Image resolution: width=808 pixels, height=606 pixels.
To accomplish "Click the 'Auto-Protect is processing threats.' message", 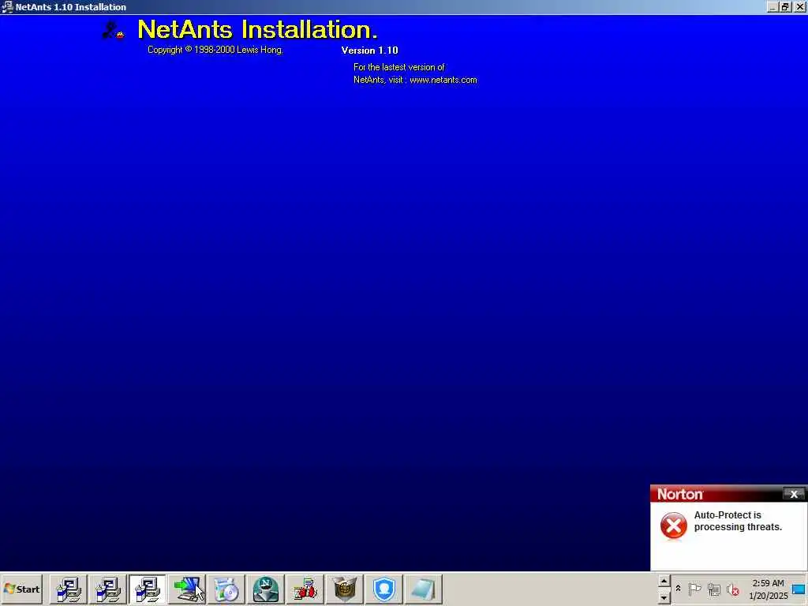I will (738, 521).
